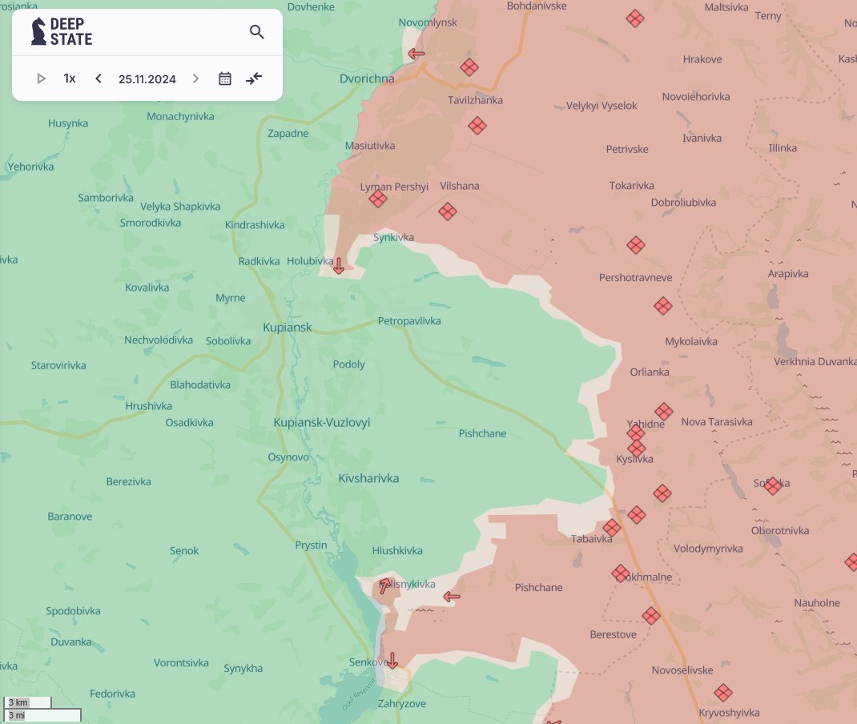The image size is (857, 724).
Task: Advance to the next date
Action: [x=195, y=78]
